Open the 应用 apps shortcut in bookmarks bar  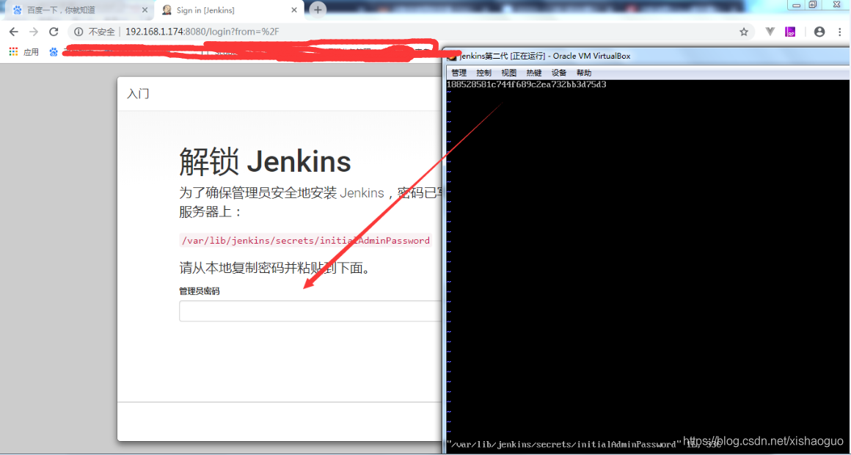(x=24, y=52)
